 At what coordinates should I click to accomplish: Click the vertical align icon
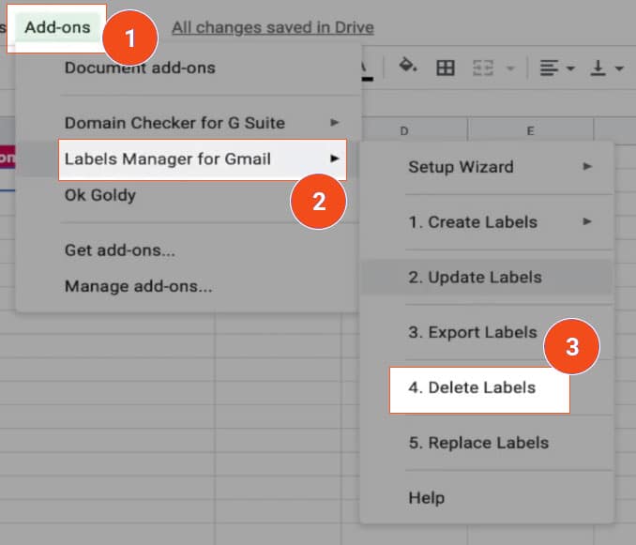598,68
